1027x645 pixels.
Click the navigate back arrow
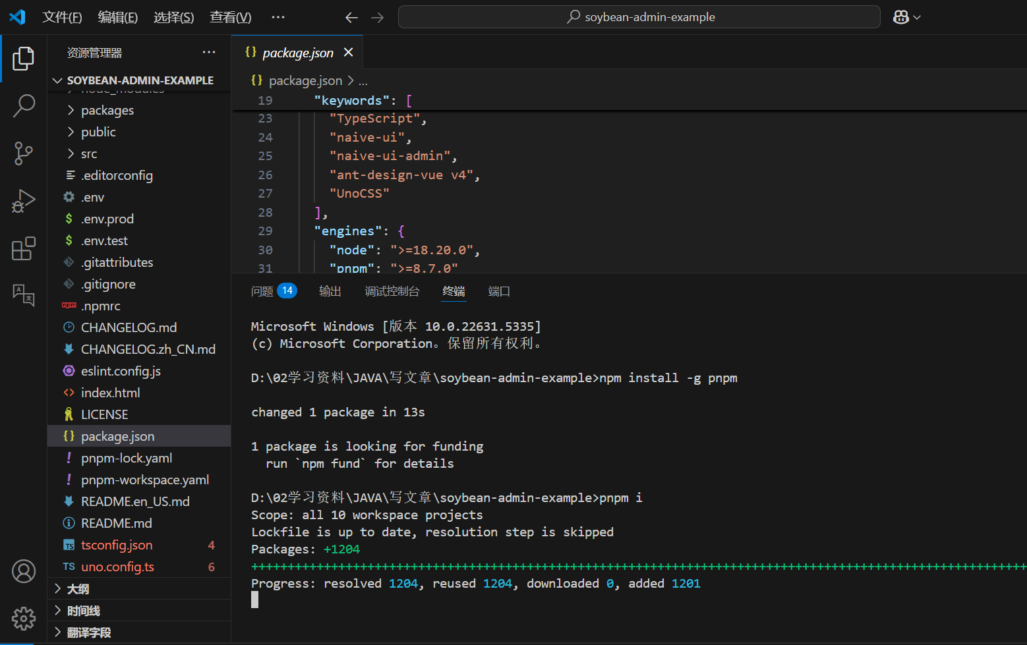click(x=351, y=18)
